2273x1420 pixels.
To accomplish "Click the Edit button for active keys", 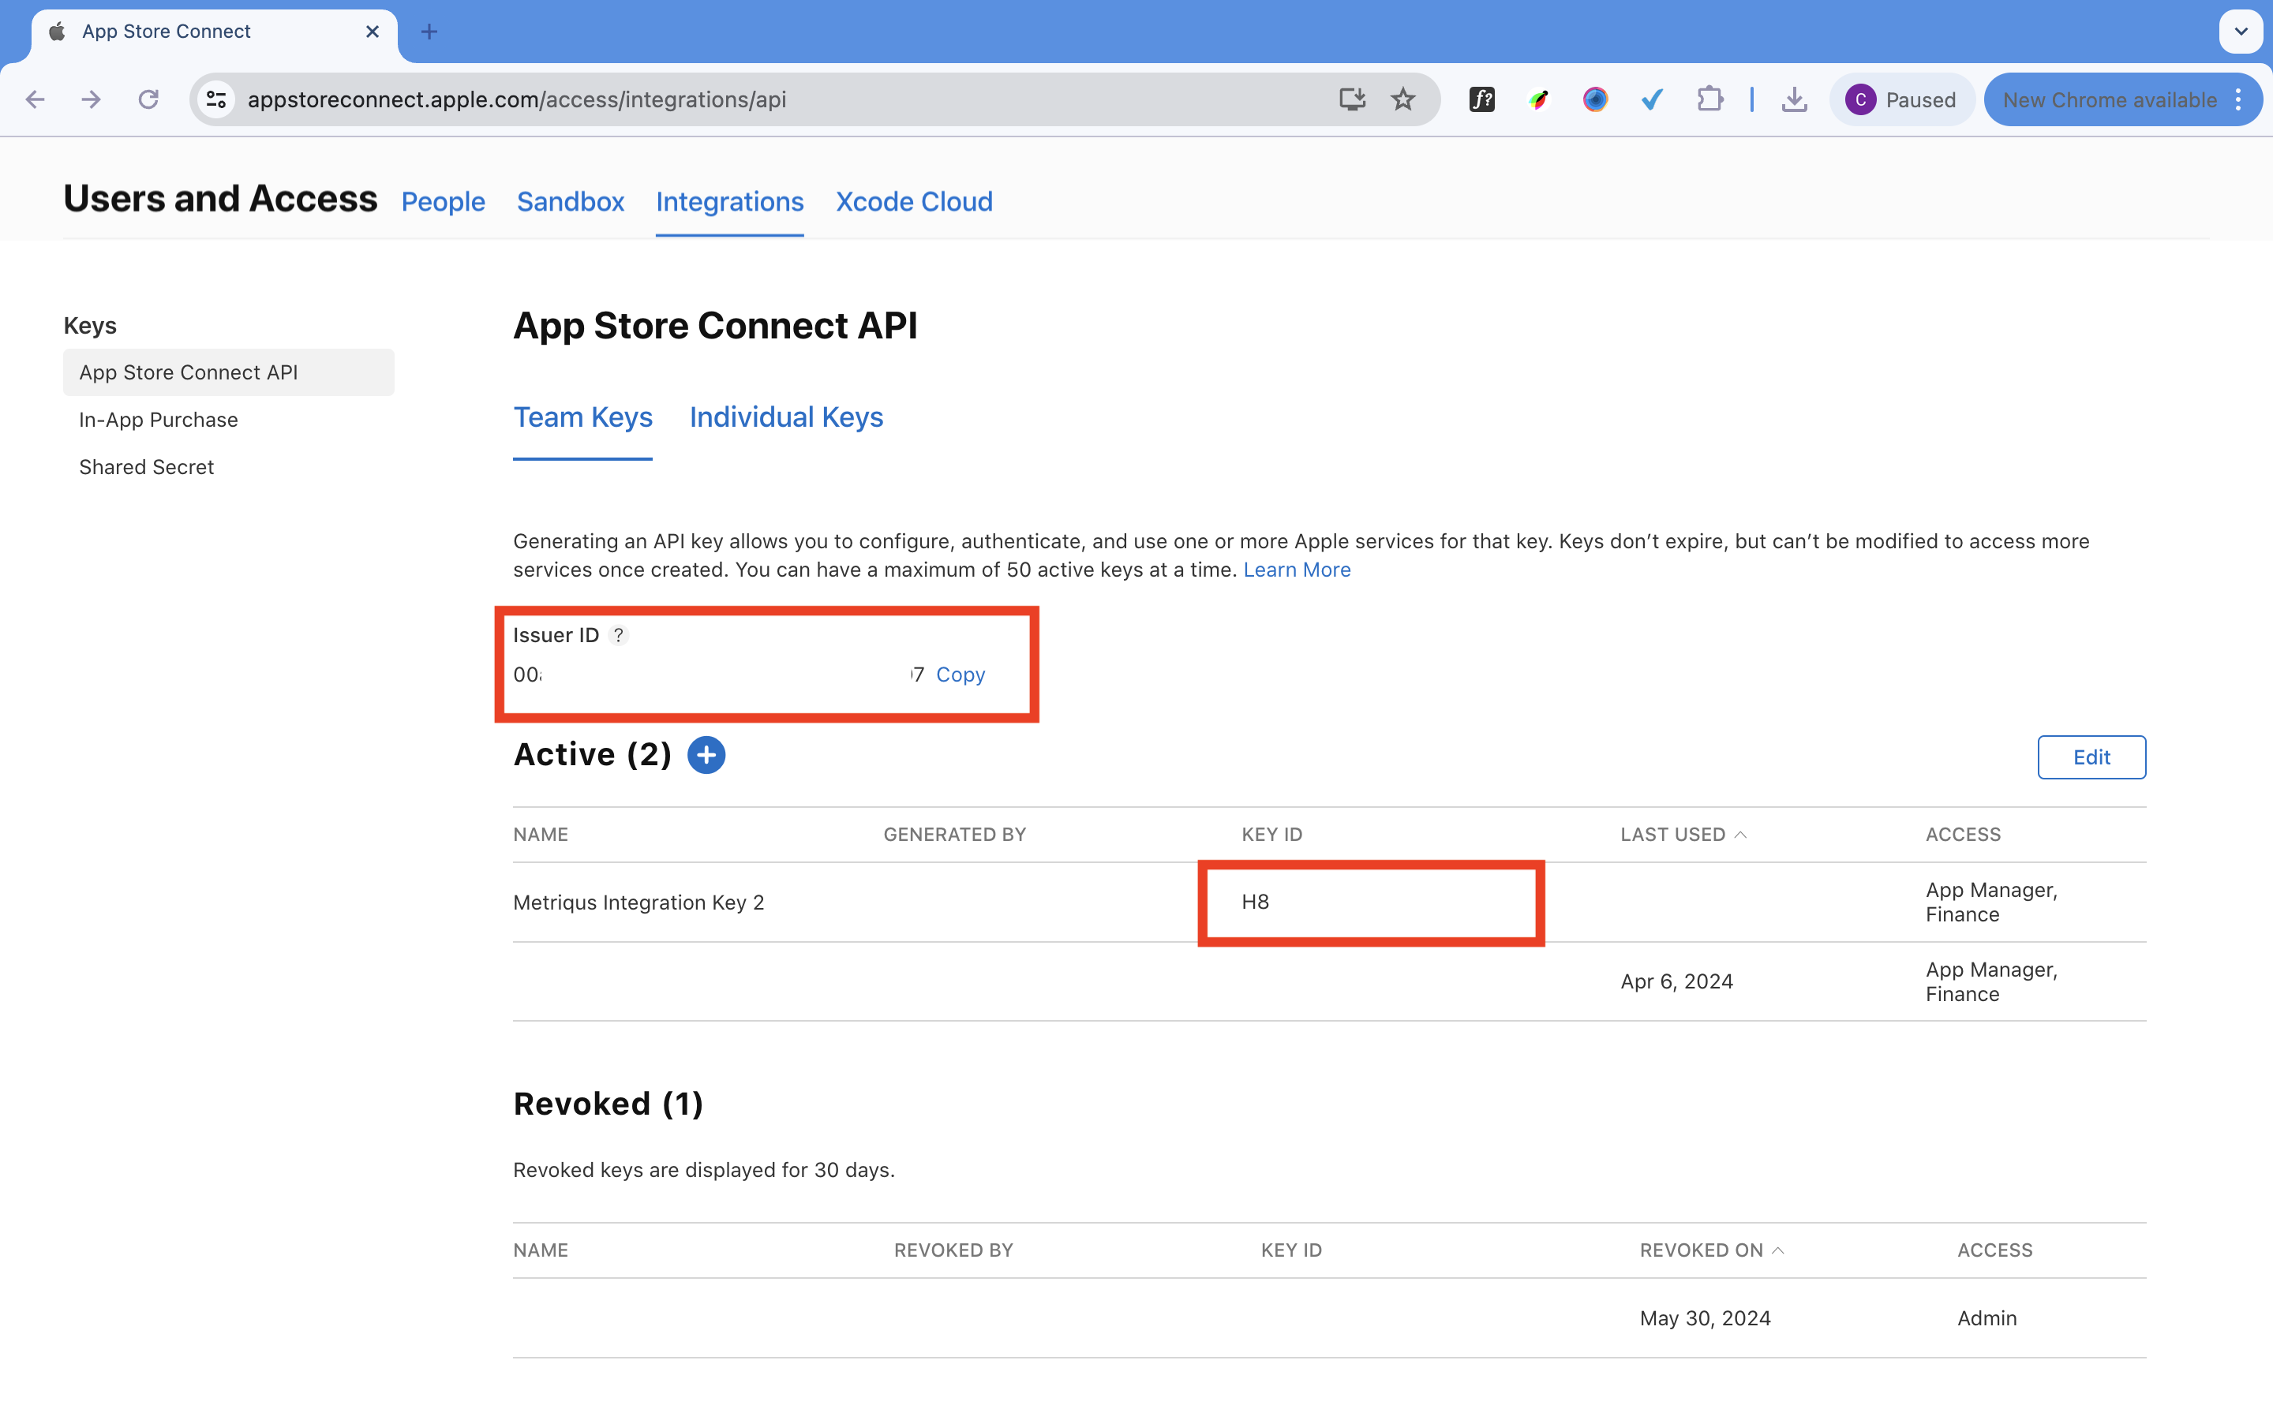I will pyautogui.click(x=2091, y=757).
